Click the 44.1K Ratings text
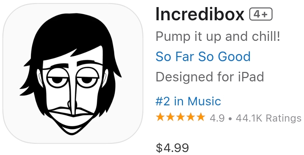Viewport: 304px width, 155px height. coord(268,118)
